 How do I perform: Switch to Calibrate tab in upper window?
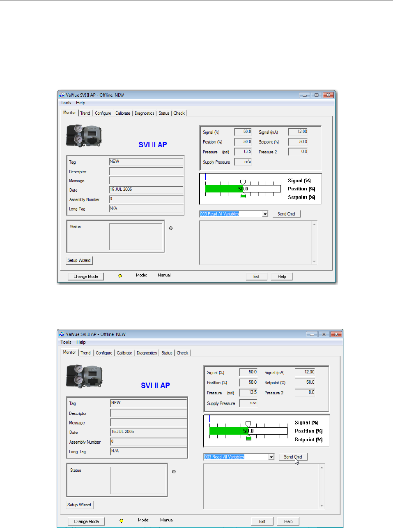click(123, 113)
